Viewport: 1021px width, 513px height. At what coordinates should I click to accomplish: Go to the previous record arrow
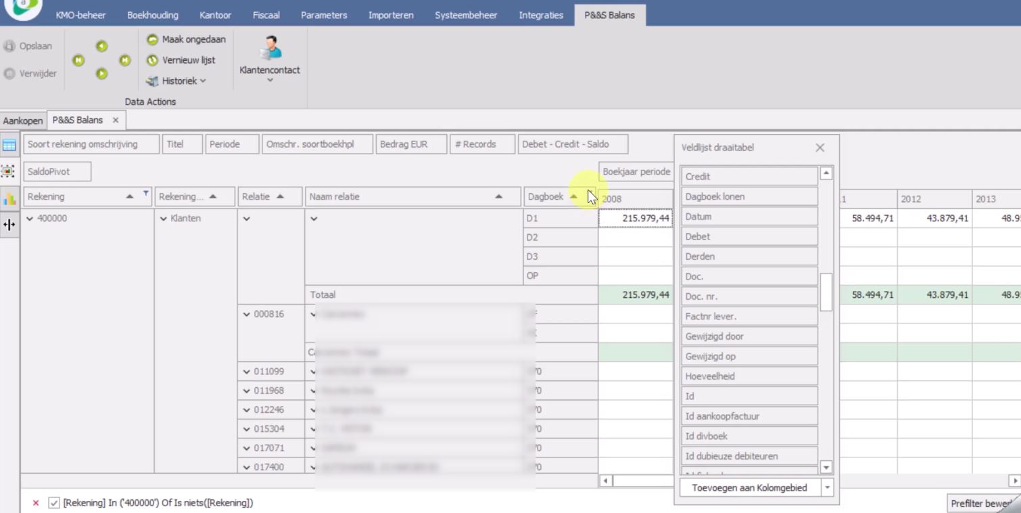click(x=101, y=46)
